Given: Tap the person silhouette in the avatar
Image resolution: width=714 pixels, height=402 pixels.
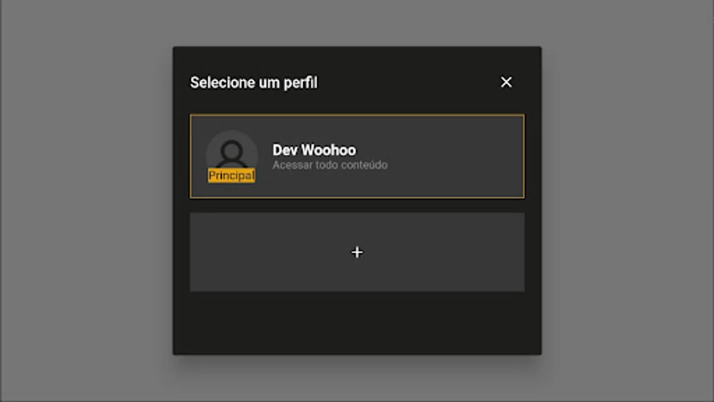Looking at the screenshot, I should (x=232, y=153).
